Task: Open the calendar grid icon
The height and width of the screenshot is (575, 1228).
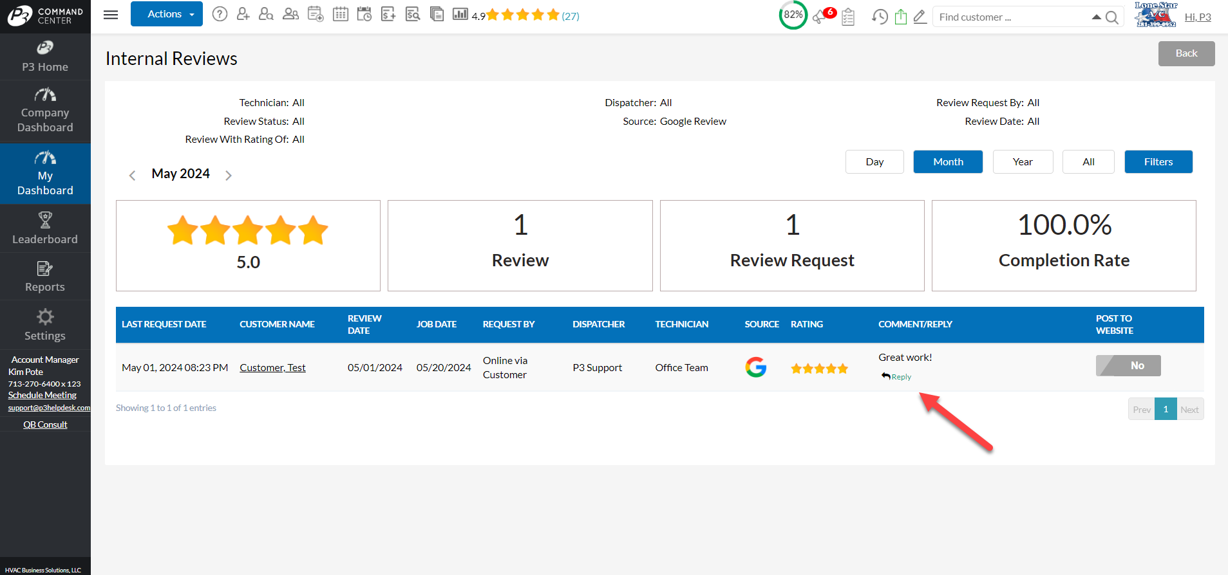Action: coord(341,14)
